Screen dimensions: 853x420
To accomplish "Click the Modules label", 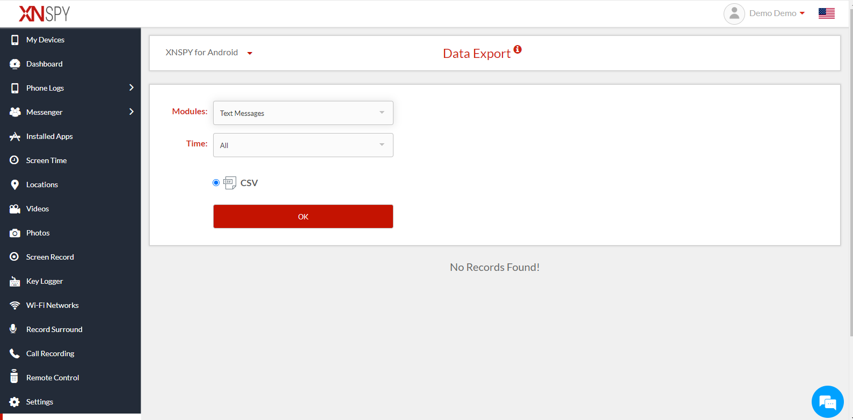I will coord(189,112).
